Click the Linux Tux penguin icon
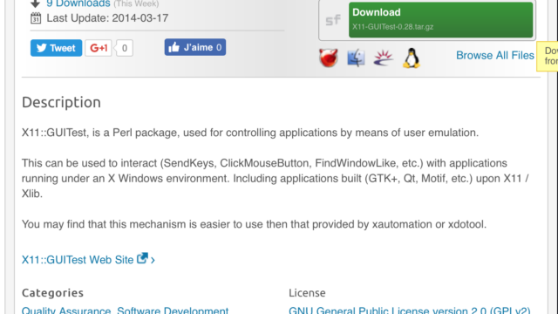558x314 pixels. [x=412, y=58]
